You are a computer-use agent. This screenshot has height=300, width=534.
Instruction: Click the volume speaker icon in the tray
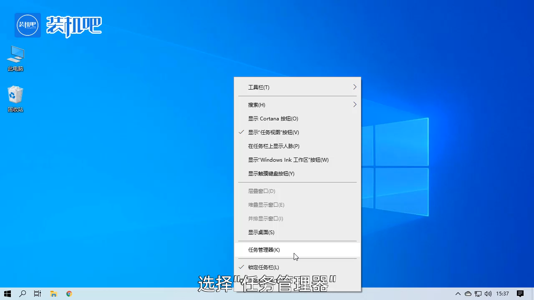click(488, 294)
